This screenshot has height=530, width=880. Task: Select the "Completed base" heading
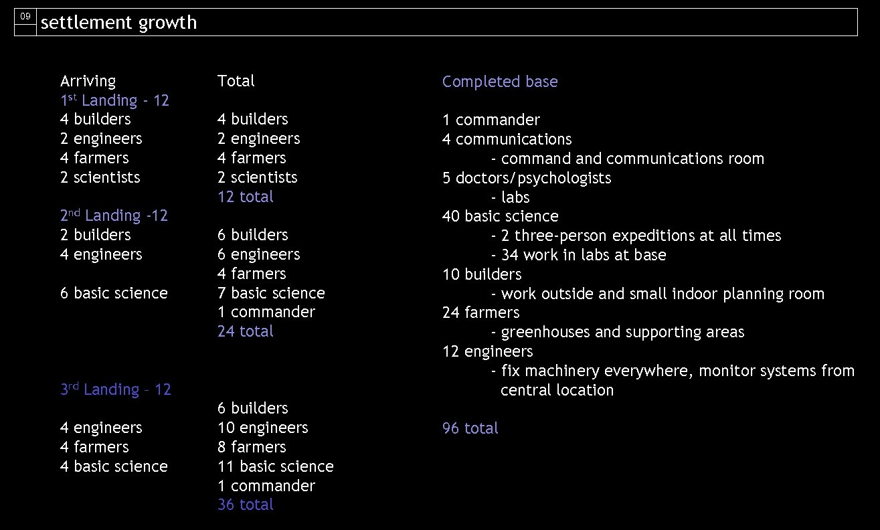click(500, 82)
